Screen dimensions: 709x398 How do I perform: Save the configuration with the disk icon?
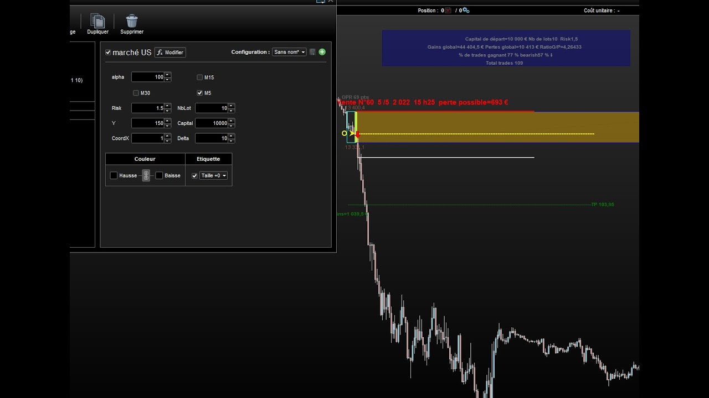[312, 52]
